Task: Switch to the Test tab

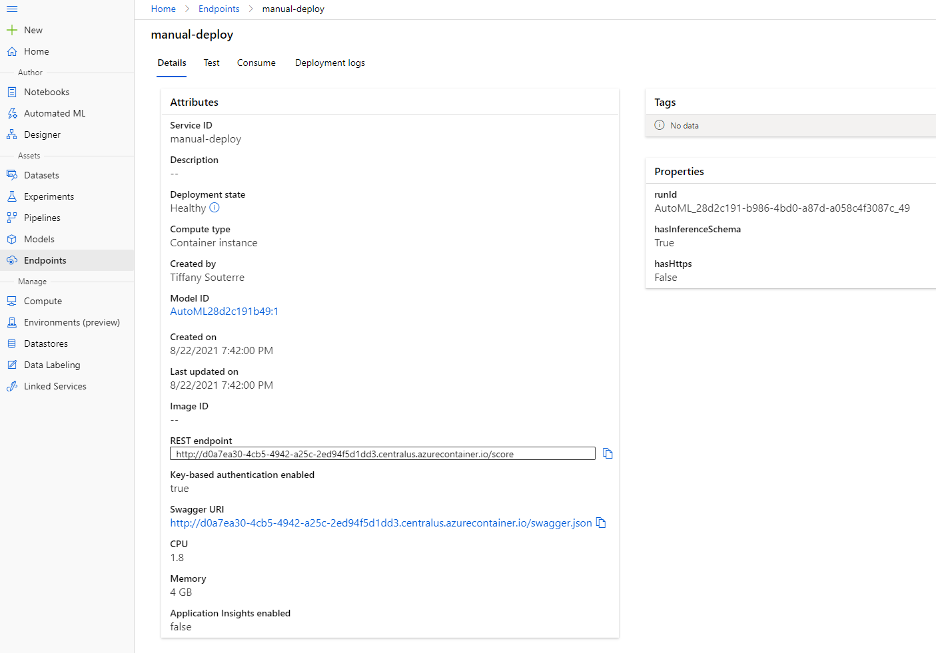Action: click(x=211, y=63)
